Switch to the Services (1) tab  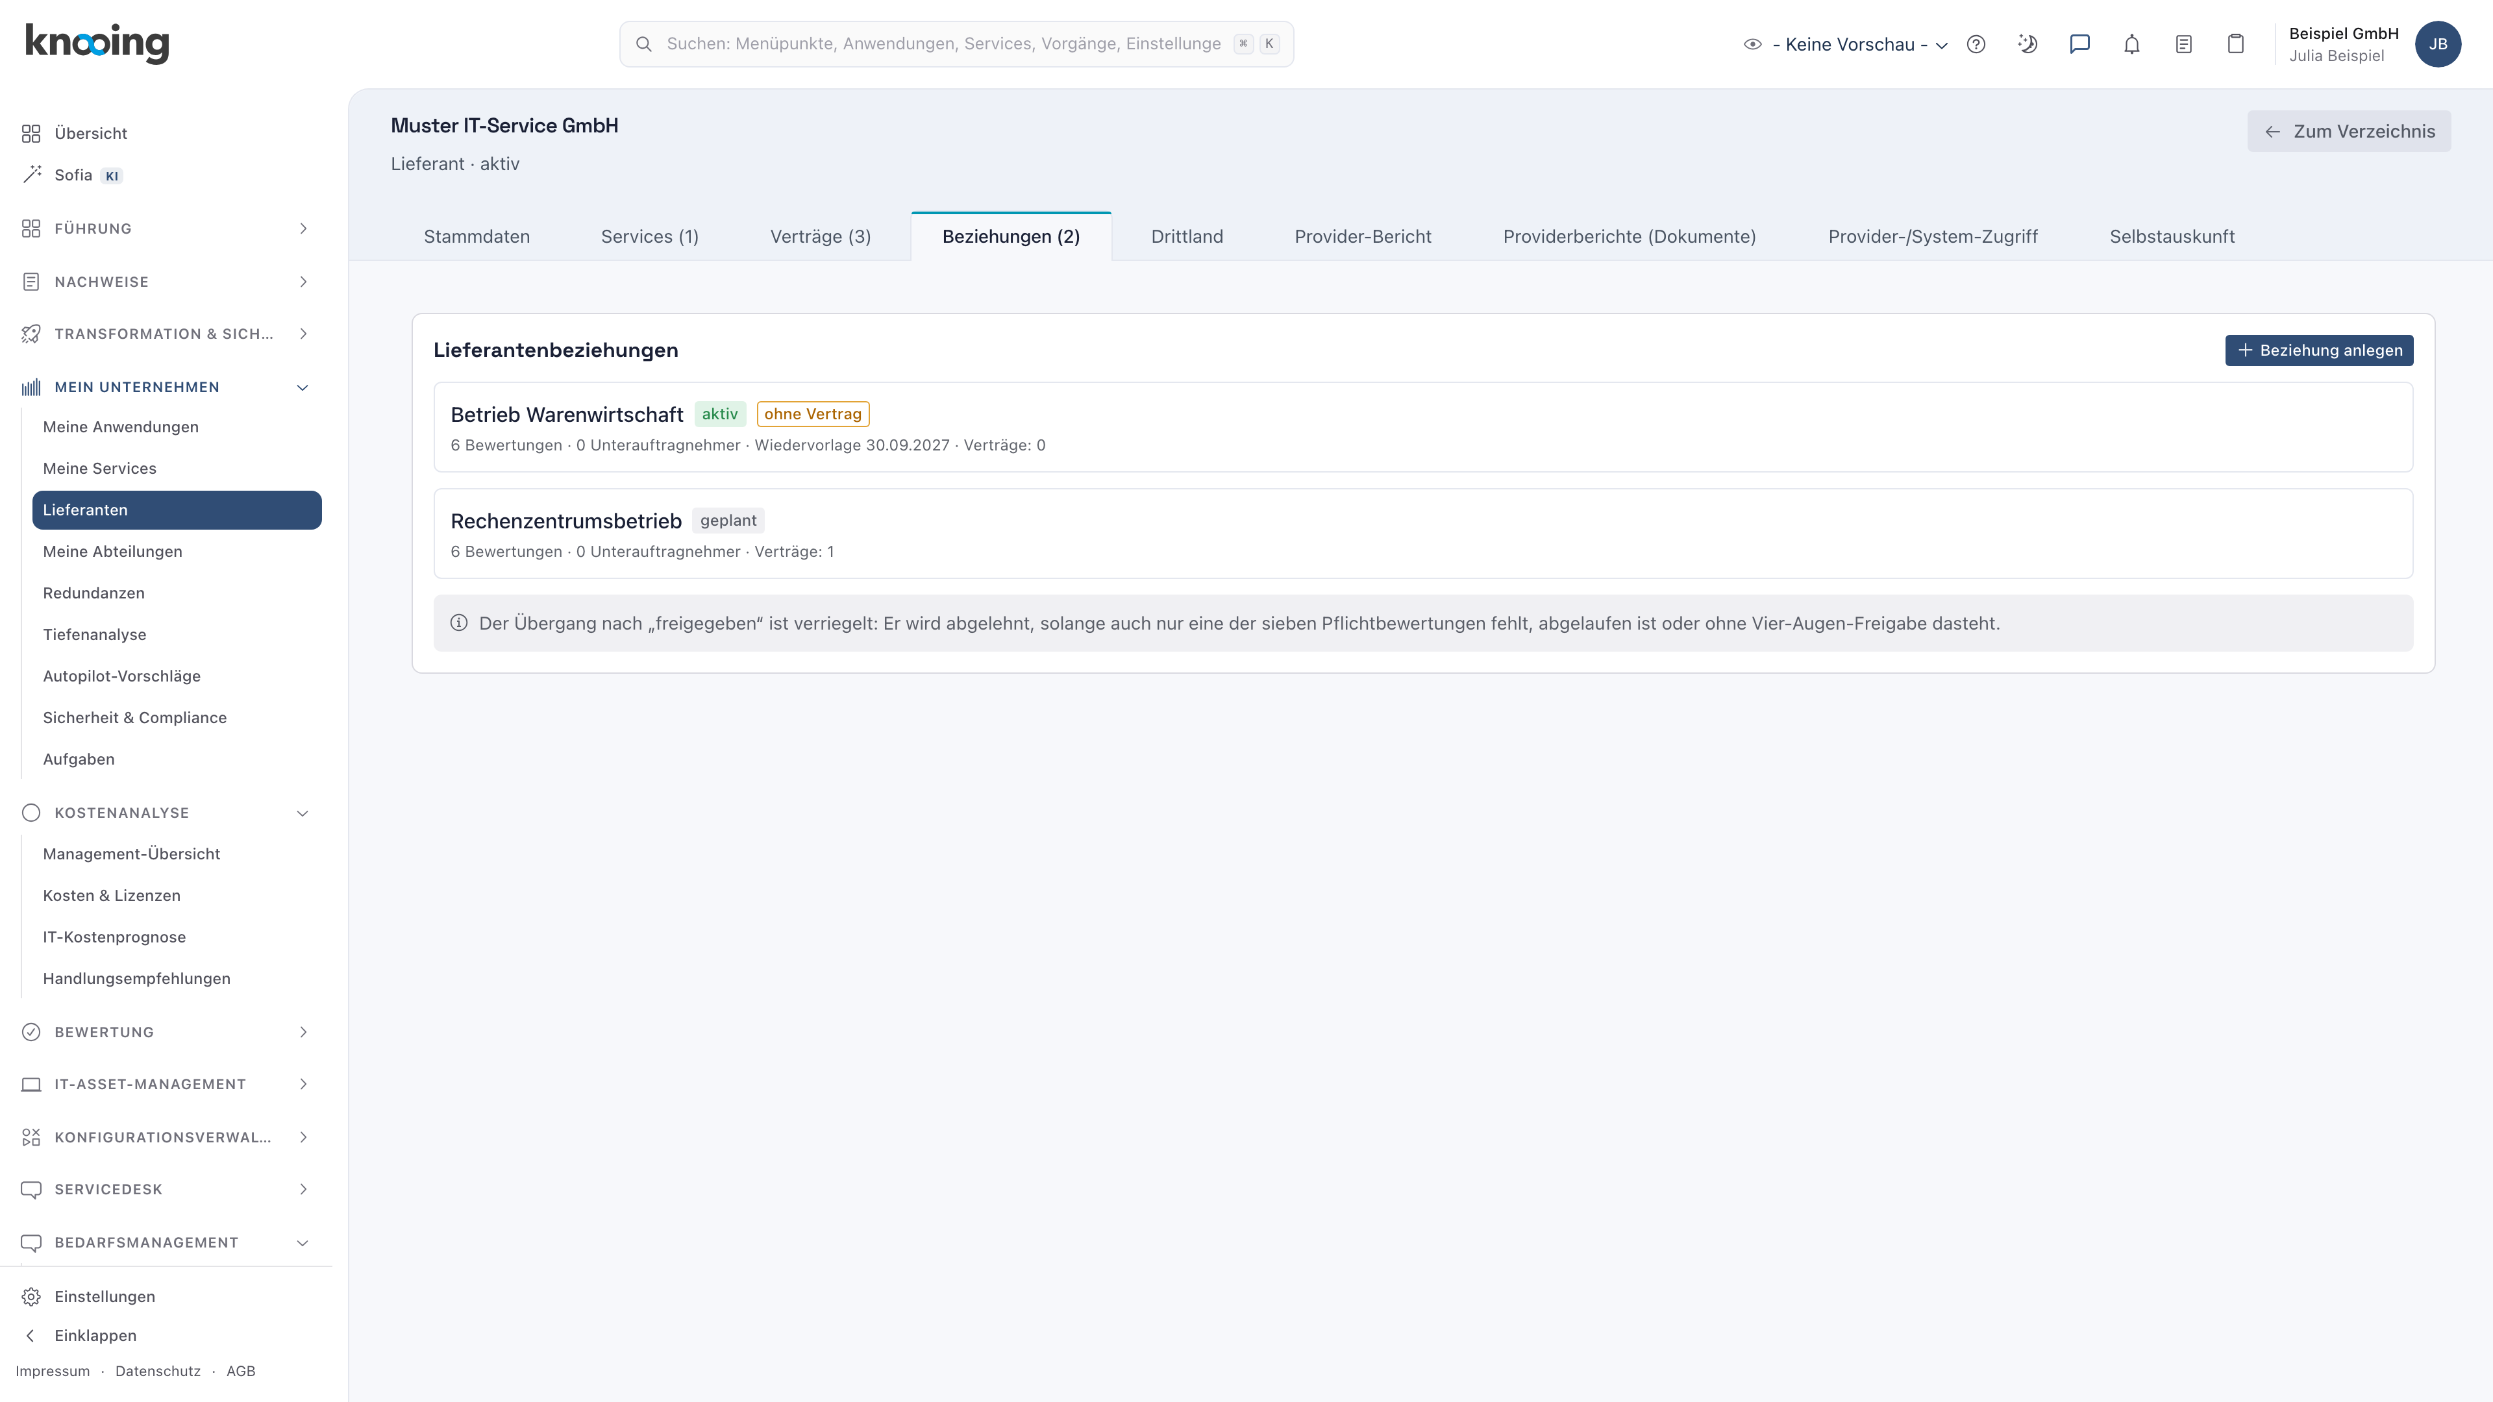point(649,237)
